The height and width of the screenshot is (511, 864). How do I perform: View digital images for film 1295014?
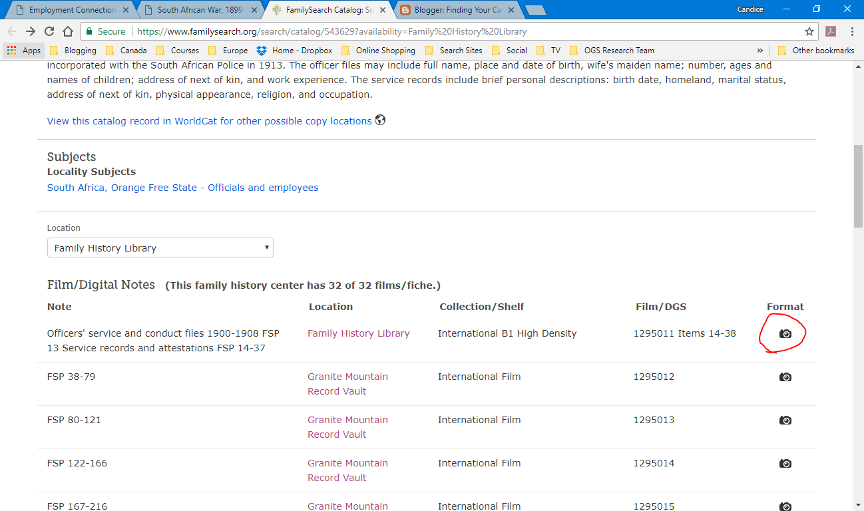click(x=785, y=464)
